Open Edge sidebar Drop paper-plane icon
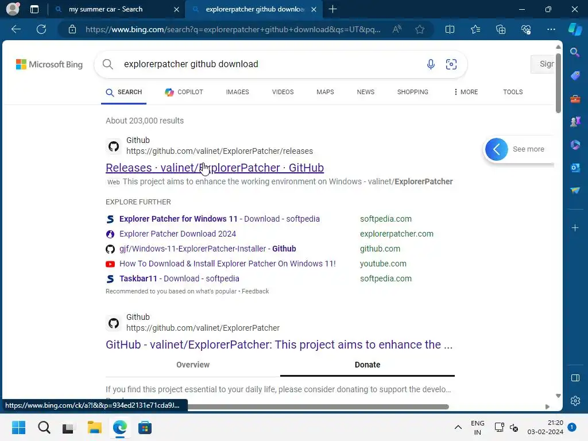 click(574, 191)
